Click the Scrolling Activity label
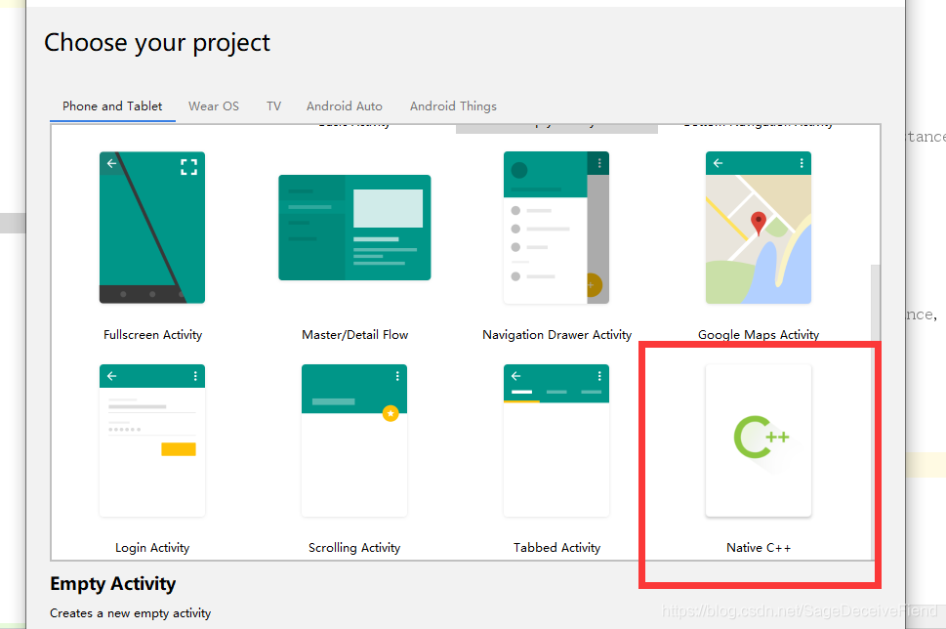946x629 pixels. tap(354, 548)
